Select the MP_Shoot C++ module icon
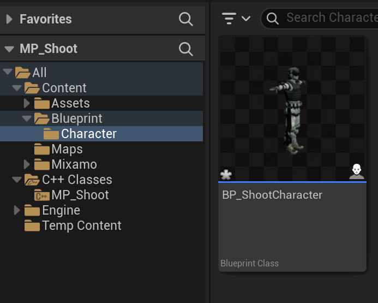The image size is (378, 303). coord(42,195)
